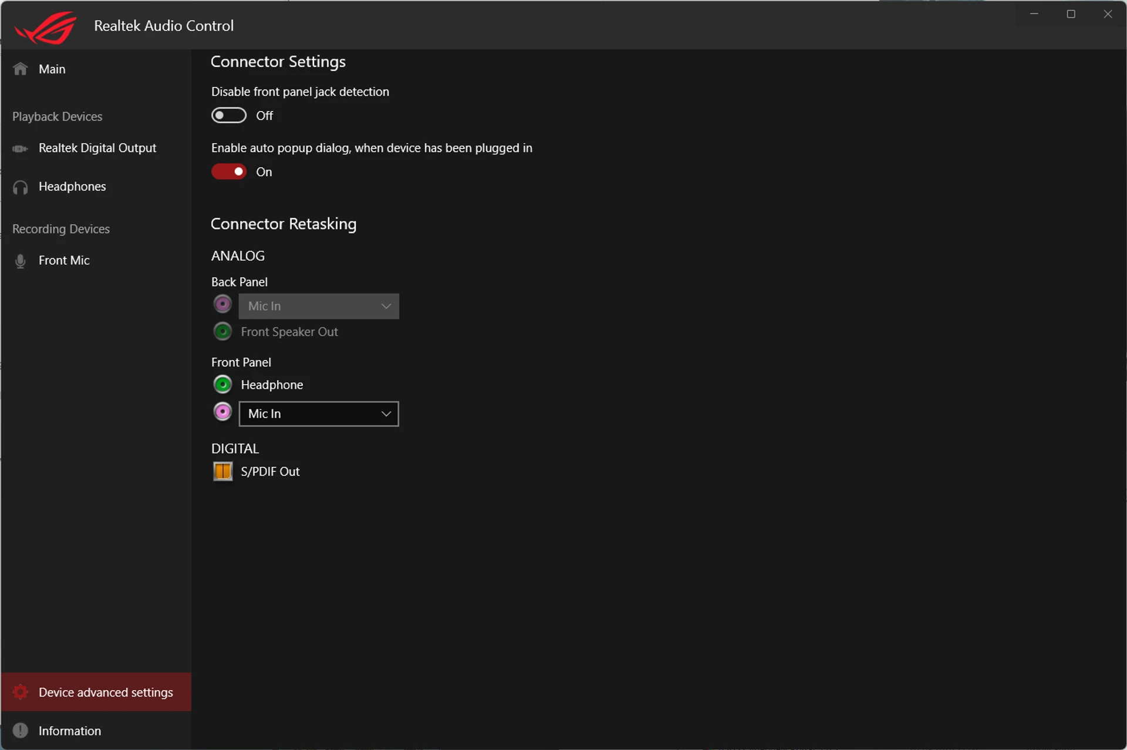1127x750 pixels.
Task: Click the gear icon for Device advanced settings
Action: coord(21,692)
